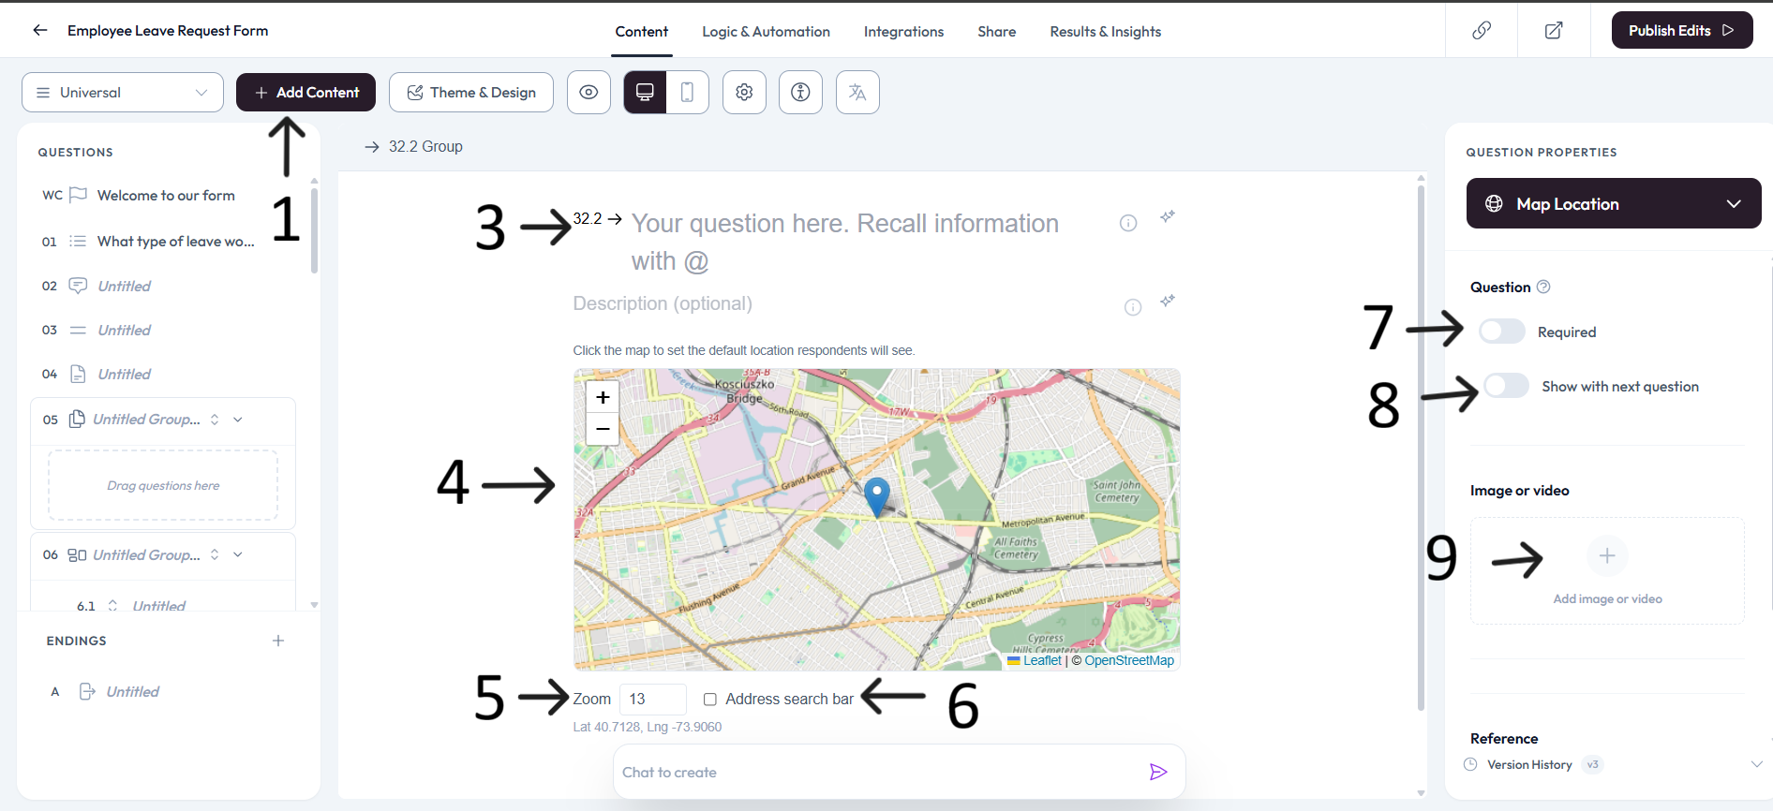This screenshot has height=811, width=1773.
Task: Select Welcome to our form item
Action: click(166, 195)
